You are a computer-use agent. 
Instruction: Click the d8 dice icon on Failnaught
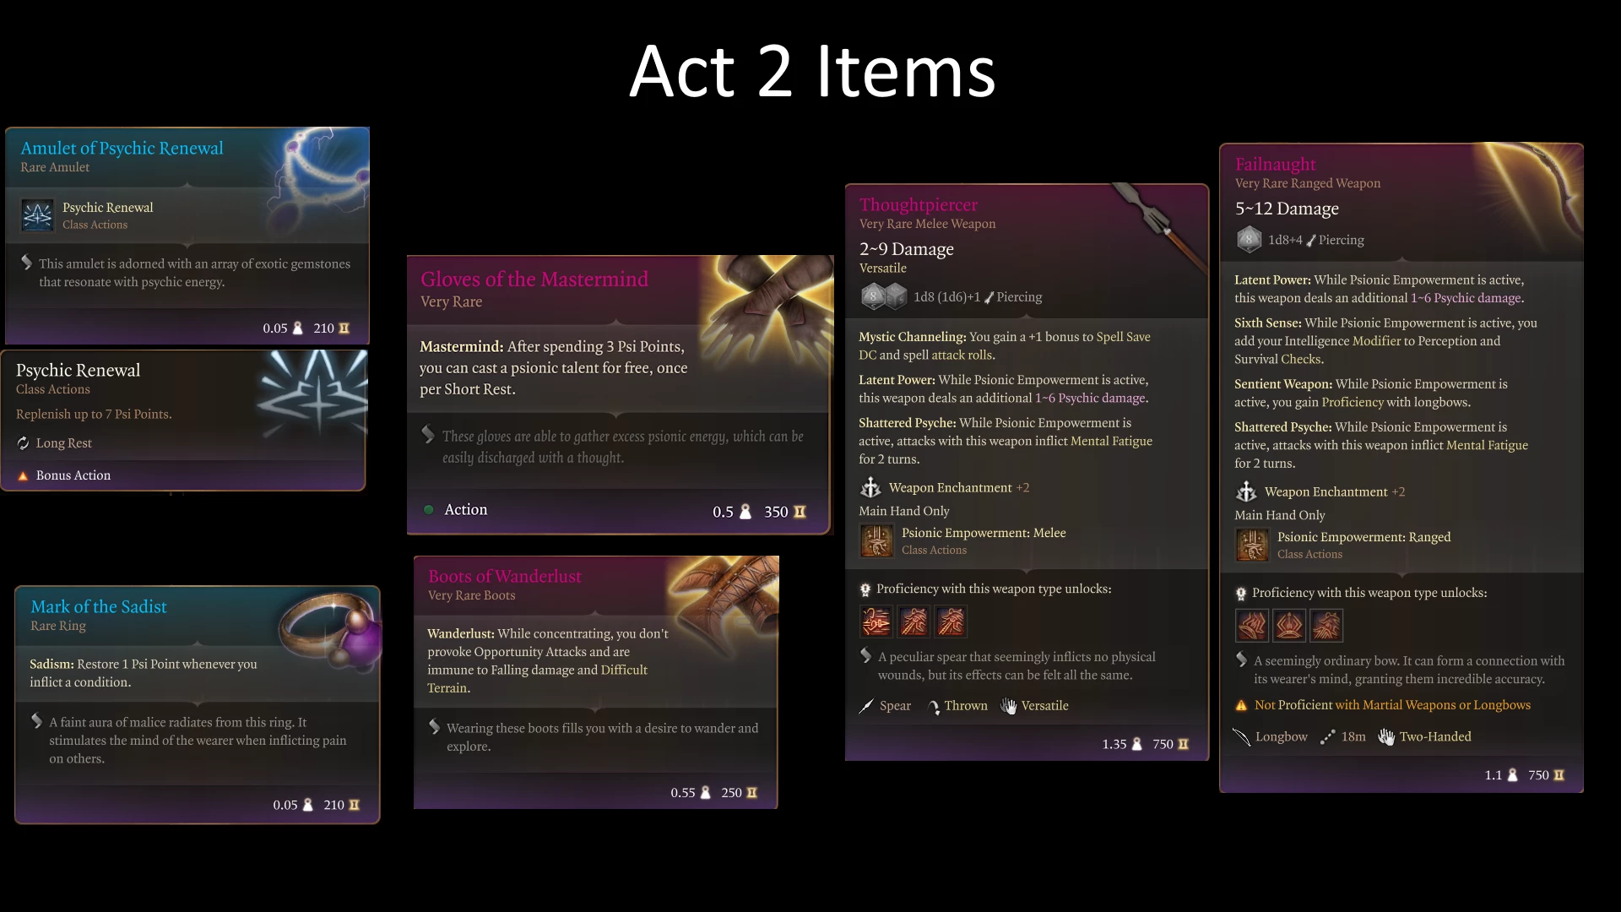point(1249,240)
